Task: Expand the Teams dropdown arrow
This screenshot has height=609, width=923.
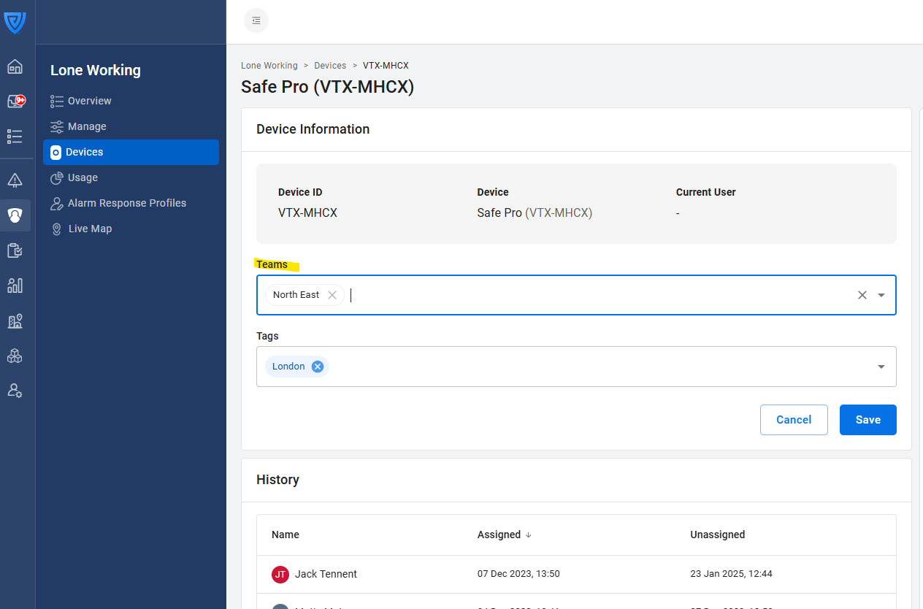Action: (881, 295)
